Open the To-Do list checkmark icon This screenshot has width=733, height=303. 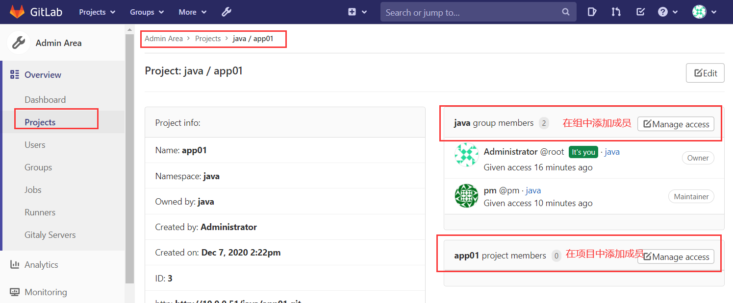pos(640,12)
